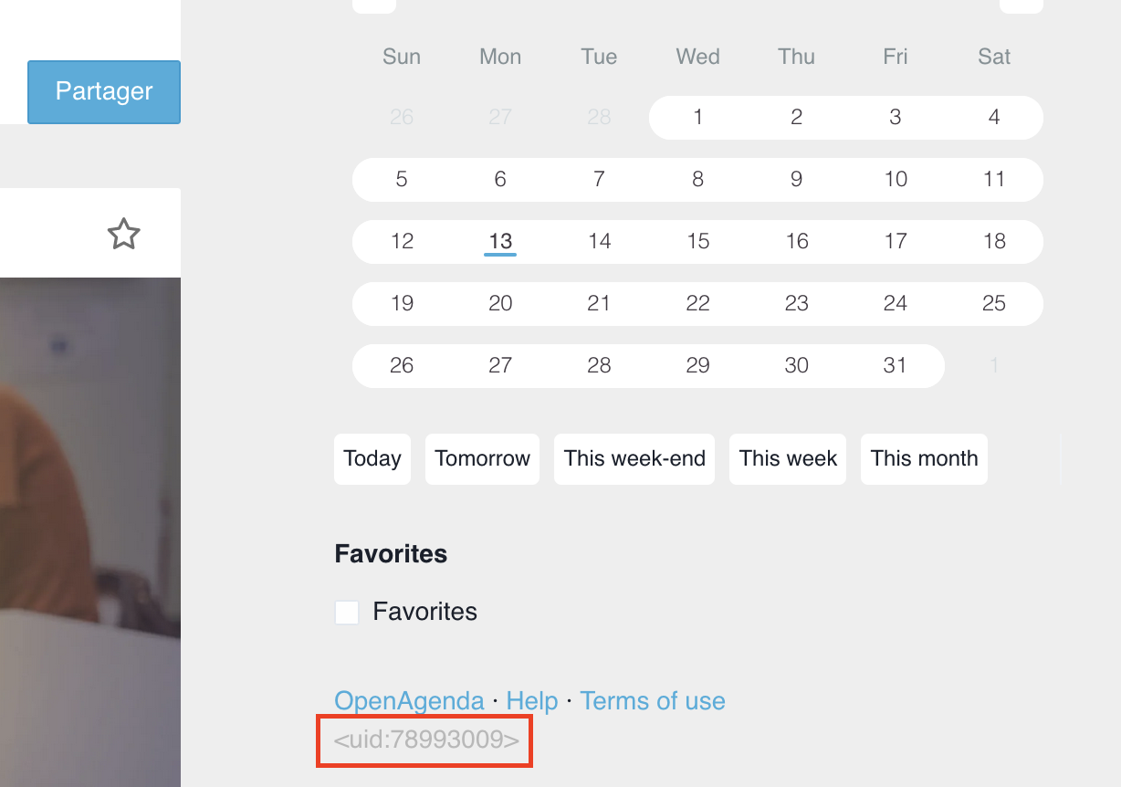Image resolution: width=1121 pixels, height=787 pixels.
Task: Filter events by This week
Action: pos(788,458)
